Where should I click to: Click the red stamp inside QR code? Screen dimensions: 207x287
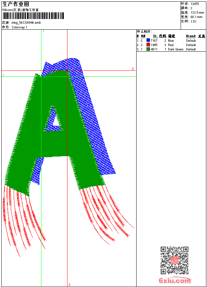174,260
